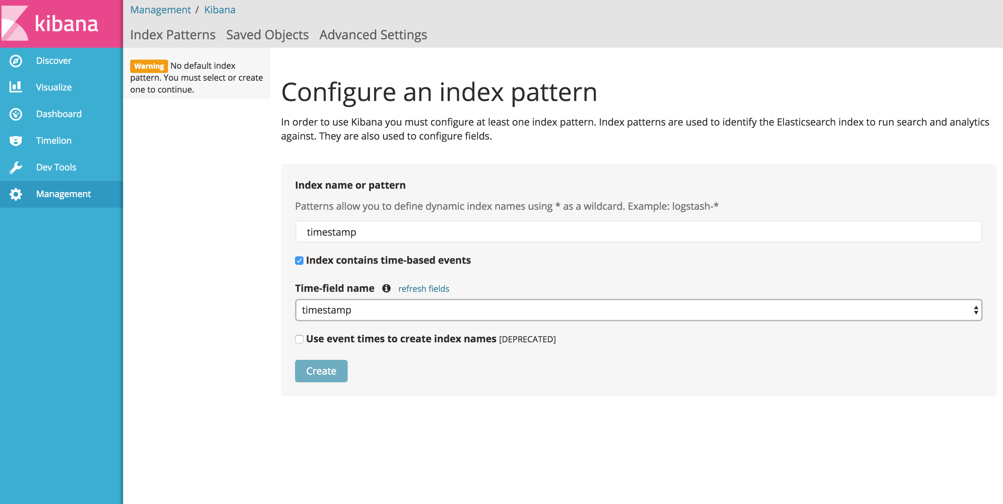Click the 'Example: logstash-*' hint text
The width and height of the screenshot is (1003, 504).
pyautogui.click(x=673, y=206)
